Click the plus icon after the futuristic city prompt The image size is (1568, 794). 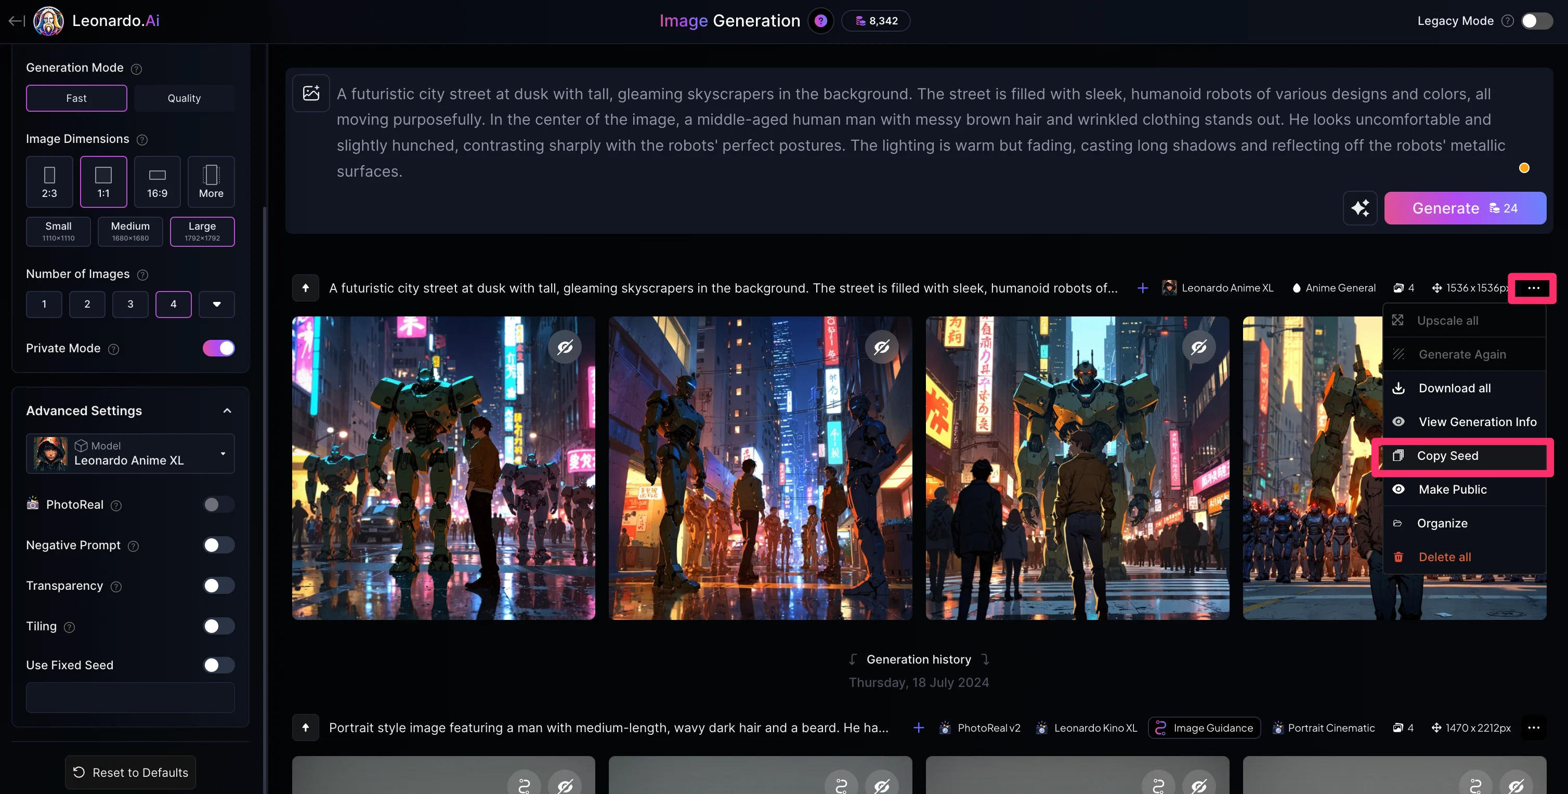1143,288
